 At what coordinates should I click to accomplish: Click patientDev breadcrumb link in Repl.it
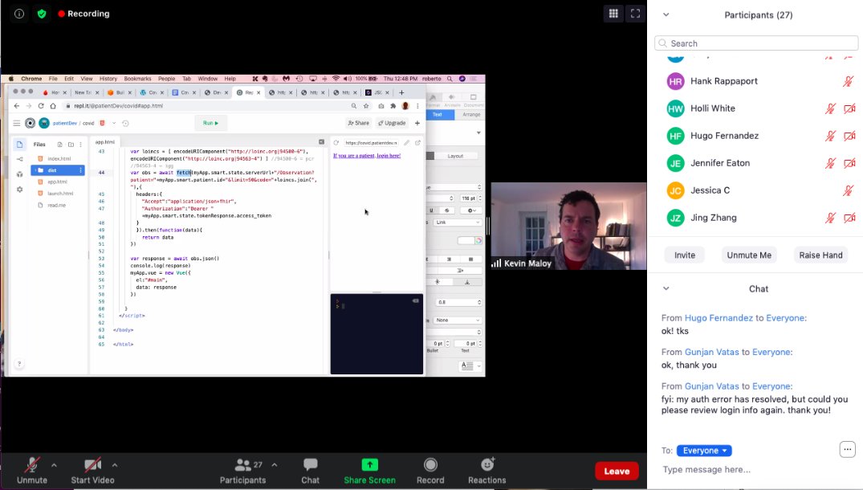[64, 124]
